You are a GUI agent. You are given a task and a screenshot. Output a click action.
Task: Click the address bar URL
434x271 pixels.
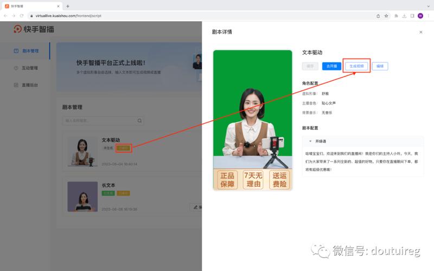(x=68, y=16)
